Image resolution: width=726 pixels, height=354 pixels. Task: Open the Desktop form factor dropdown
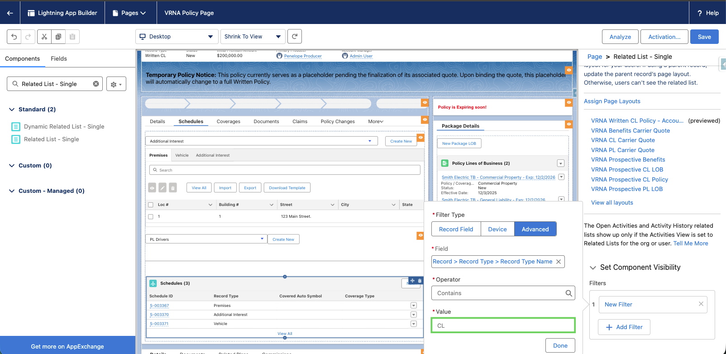coord(177,37)
